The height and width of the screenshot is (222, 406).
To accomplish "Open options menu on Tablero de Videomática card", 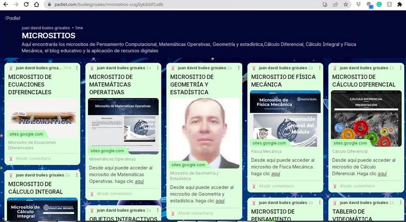I will tap(401, 203).
